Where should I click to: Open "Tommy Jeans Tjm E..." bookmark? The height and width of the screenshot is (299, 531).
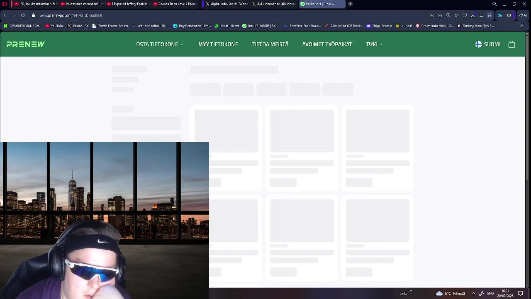[475, 26]
